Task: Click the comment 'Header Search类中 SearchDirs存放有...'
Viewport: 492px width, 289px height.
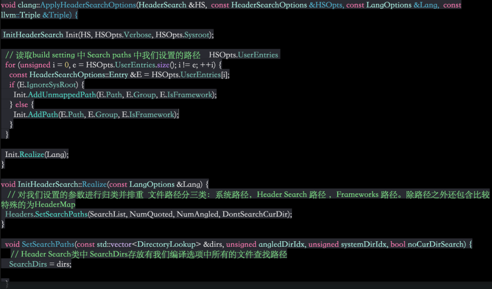Action: tap(149, 254)
